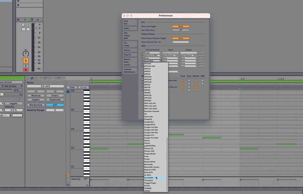This screenshot has width=303, height=194.
Task: Arm the track record button
Action: (26, 70)
